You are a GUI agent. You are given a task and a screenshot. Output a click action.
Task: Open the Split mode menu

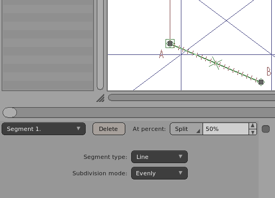tap(186, 129)
